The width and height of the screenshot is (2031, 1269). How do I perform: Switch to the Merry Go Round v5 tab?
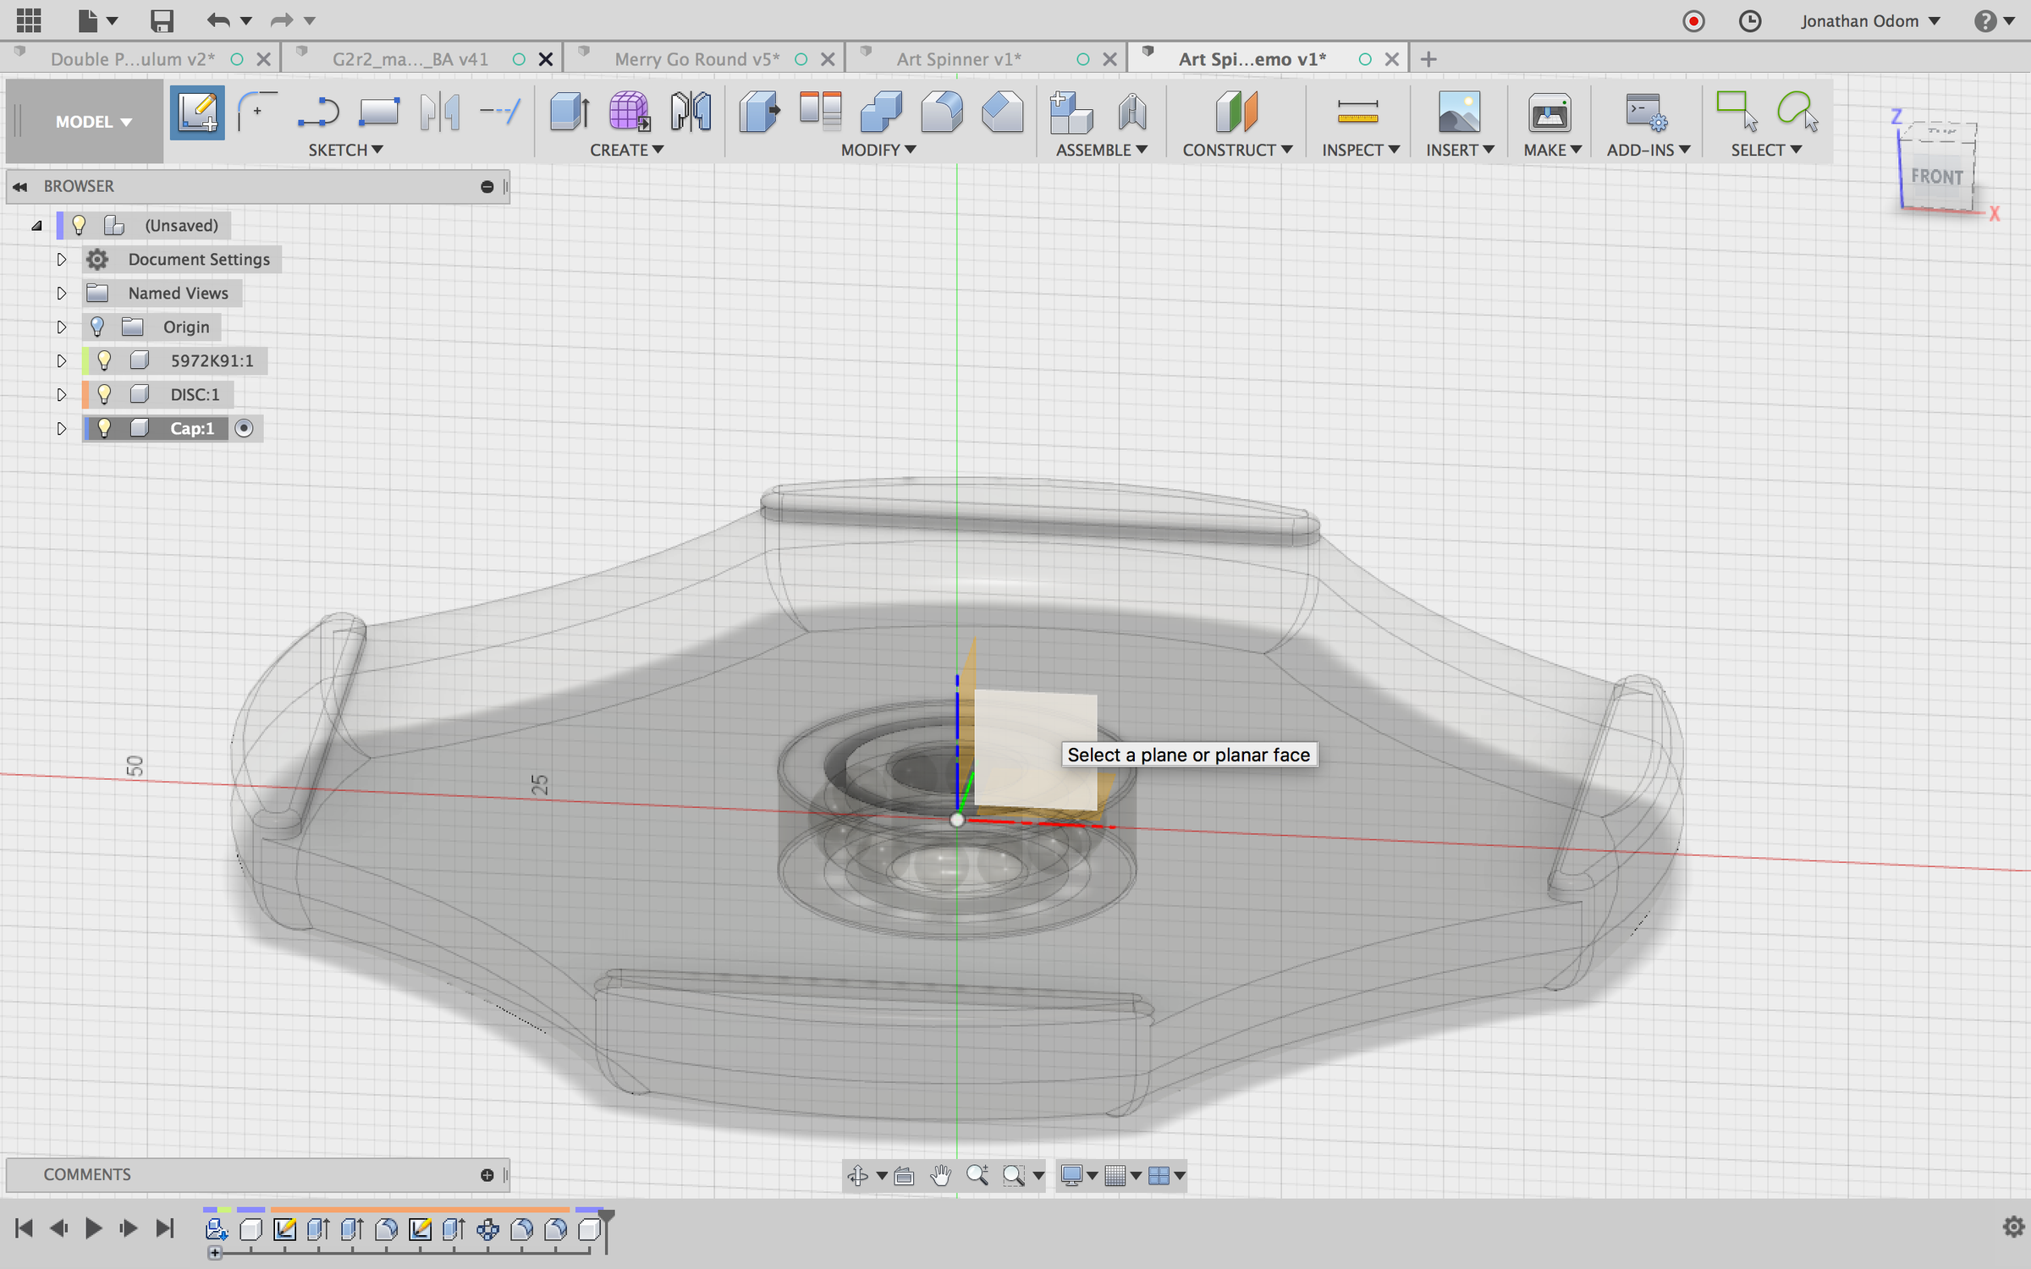696,59
